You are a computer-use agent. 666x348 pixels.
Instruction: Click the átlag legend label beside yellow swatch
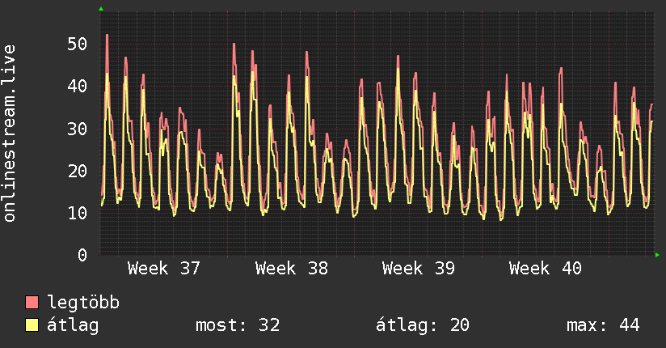point(73,325)
